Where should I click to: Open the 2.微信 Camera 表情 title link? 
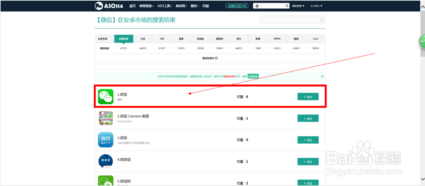tap(133, 116)
